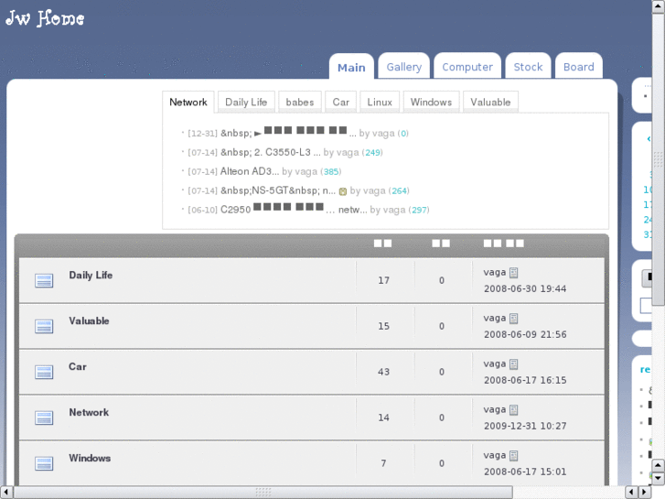This screenshot has height=499, width=665.
Task: Open the C3550-L3 post link
Action: pos(271,152)
